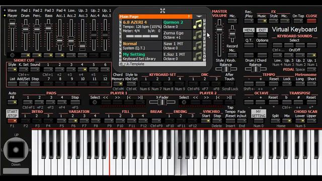Click the Mix button
Screen dimensions: 322x181
[287, 121]
